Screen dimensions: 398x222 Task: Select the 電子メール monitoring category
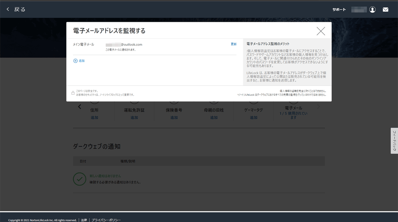click(293, 108)
